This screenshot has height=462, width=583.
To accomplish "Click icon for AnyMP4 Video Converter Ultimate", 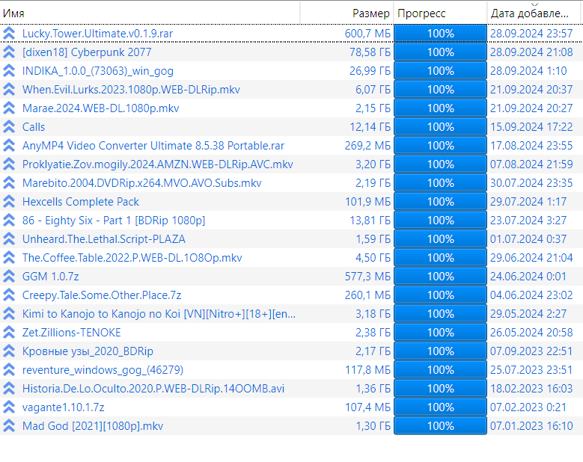I will [x=9, y=146].
